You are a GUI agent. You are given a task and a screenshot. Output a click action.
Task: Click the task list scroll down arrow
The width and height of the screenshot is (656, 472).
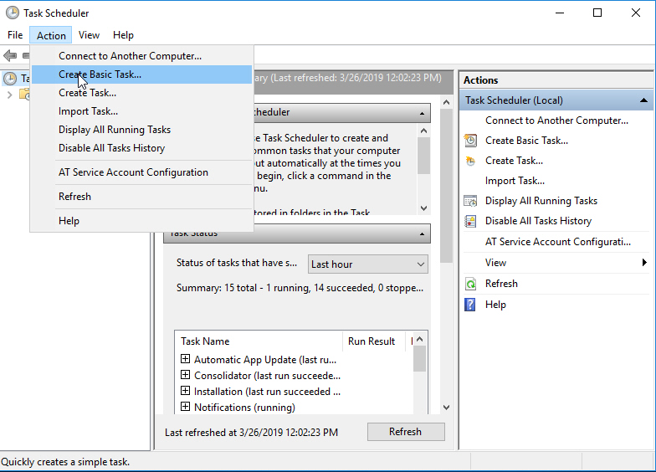[x=445, y=408]
